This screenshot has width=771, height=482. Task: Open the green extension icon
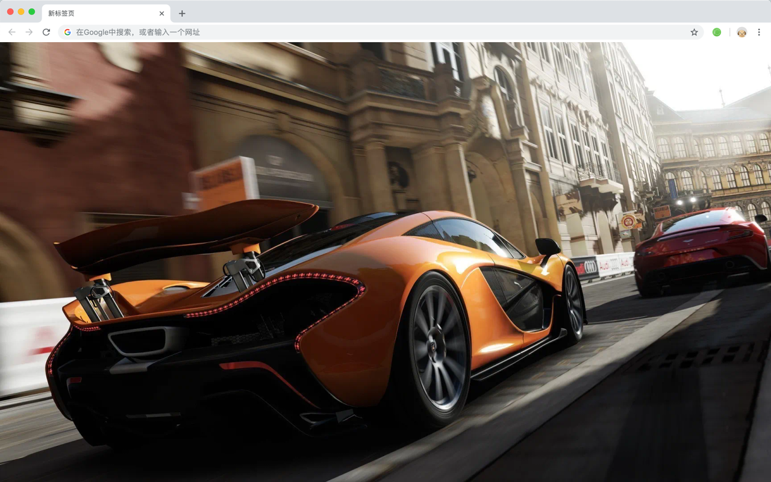tap(717, 32)
